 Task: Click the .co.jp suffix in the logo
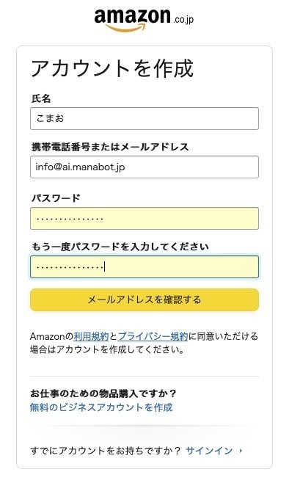pyautogui.click(x=183, y=20)
